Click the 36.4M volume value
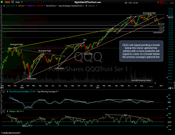The image size is (175, 135). (x=135, y=3)
